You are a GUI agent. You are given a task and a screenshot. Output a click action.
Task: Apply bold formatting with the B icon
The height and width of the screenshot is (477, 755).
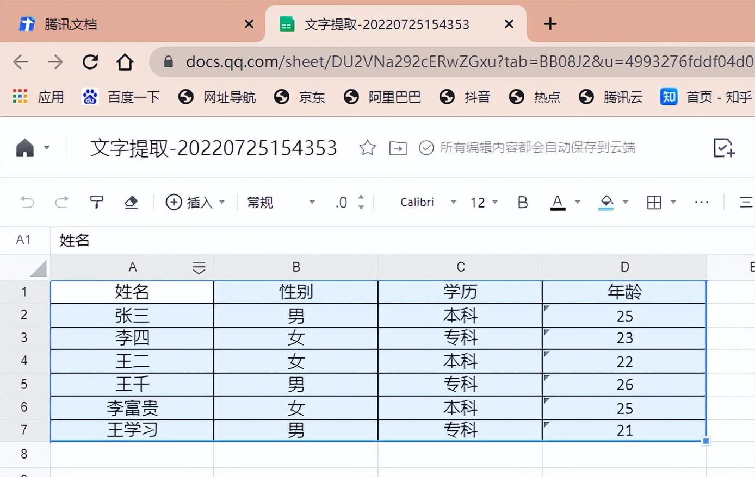[522, 202]
